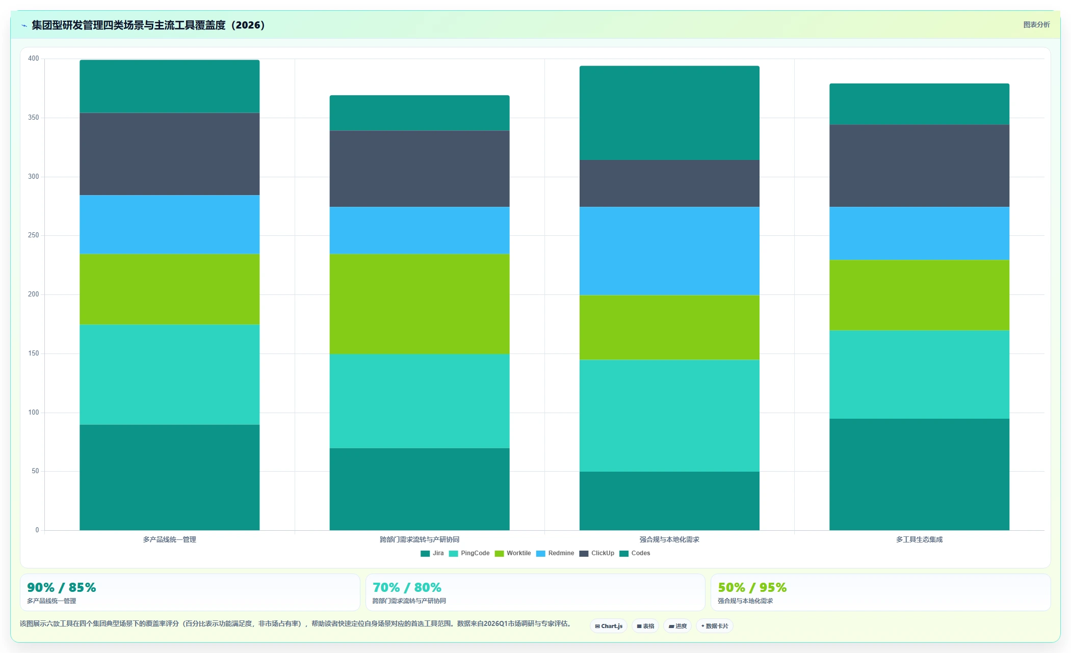Open the 90% / 85% stat card
This screenshot has width=1071, height=653.
click(x=190, y=592)
